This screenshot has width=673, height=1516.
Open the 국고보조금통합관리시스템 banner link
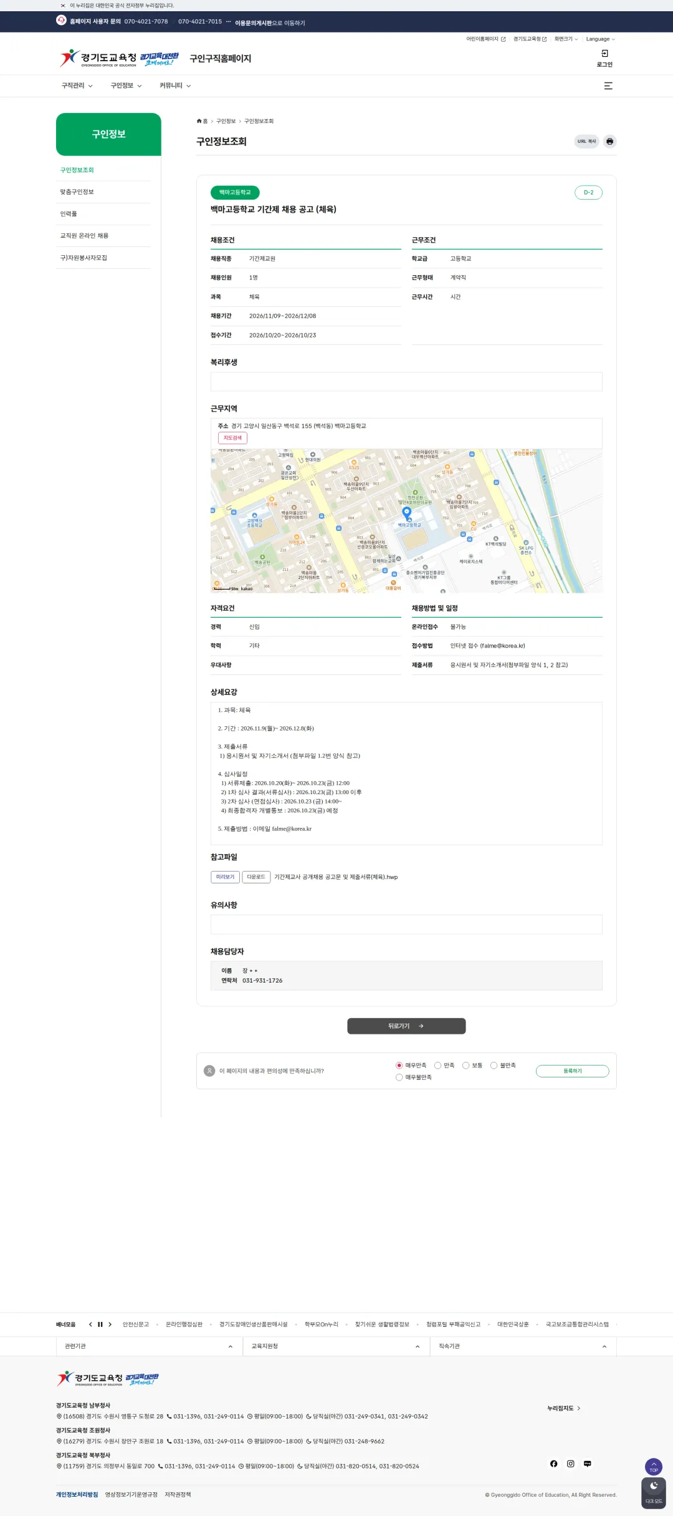click(x=577, y=1324)
